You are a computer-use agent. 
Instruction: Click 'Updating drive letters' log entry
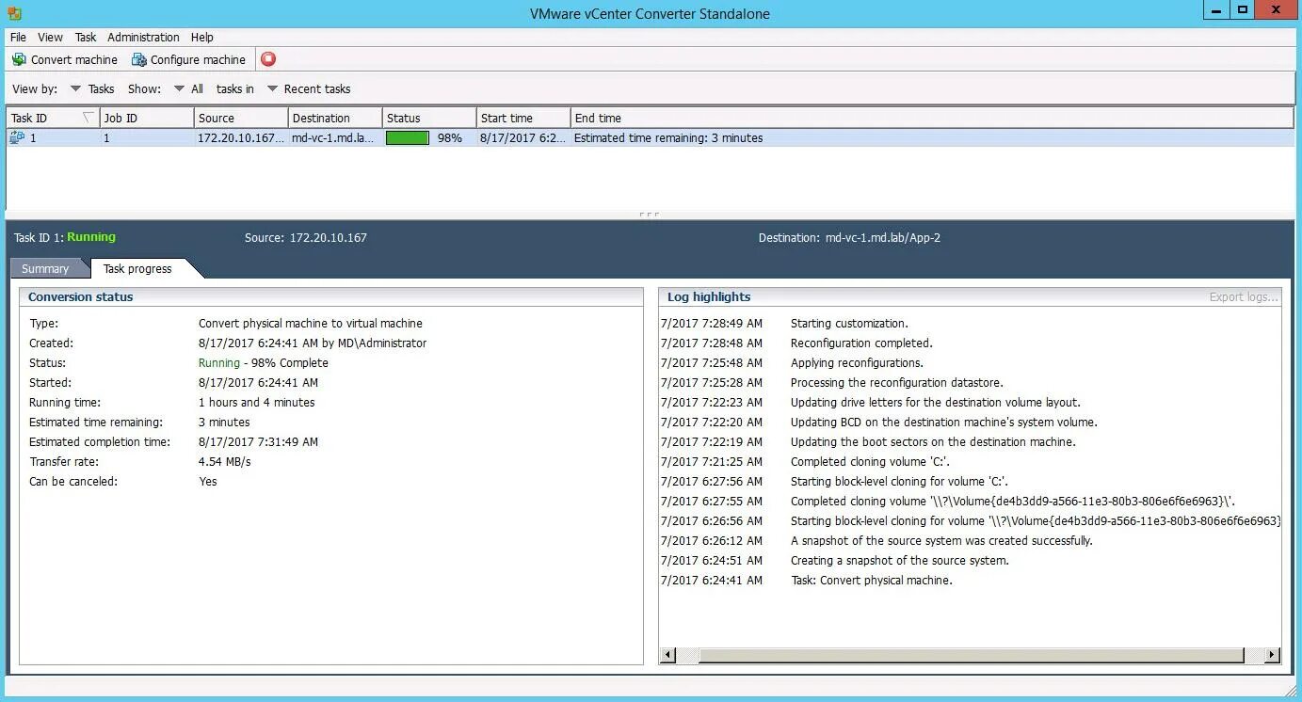pyautogui.click(x=936, y=403)
